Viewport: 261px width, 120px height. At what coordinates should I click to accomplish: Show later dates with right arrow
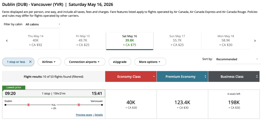coord(255,41)
